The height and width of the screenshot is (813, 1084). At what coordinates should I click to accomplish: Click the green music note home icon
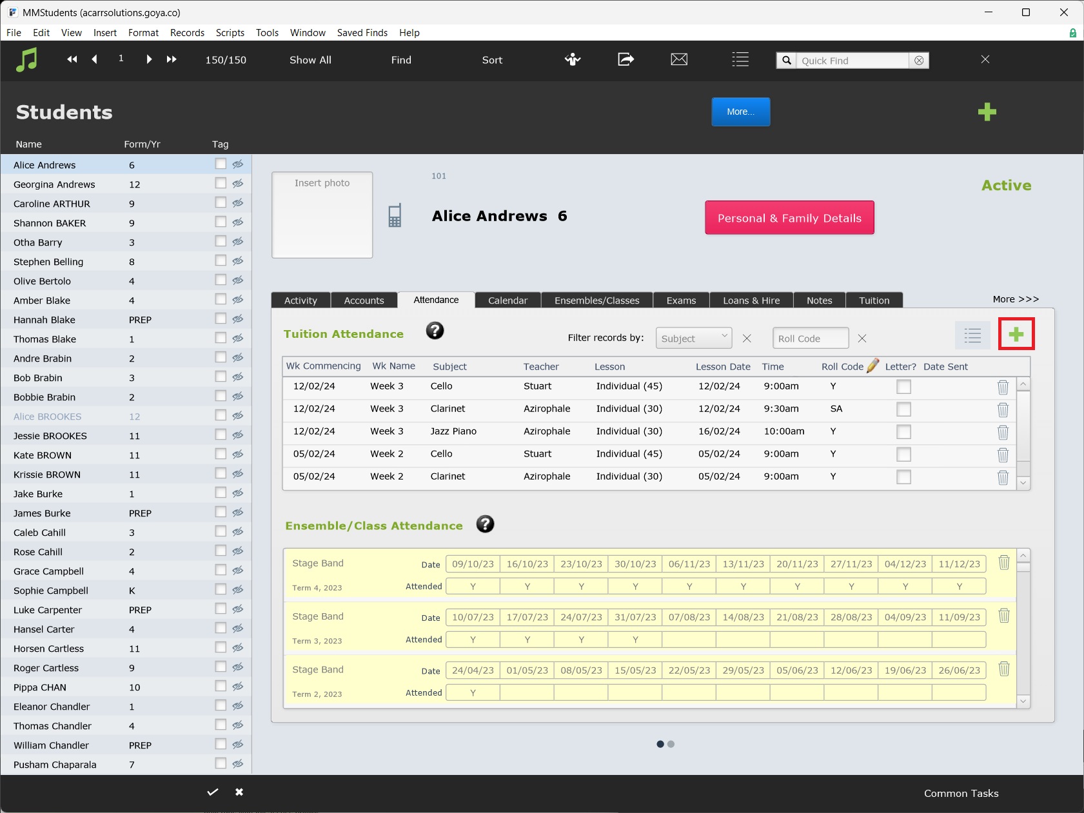(26, 60)
